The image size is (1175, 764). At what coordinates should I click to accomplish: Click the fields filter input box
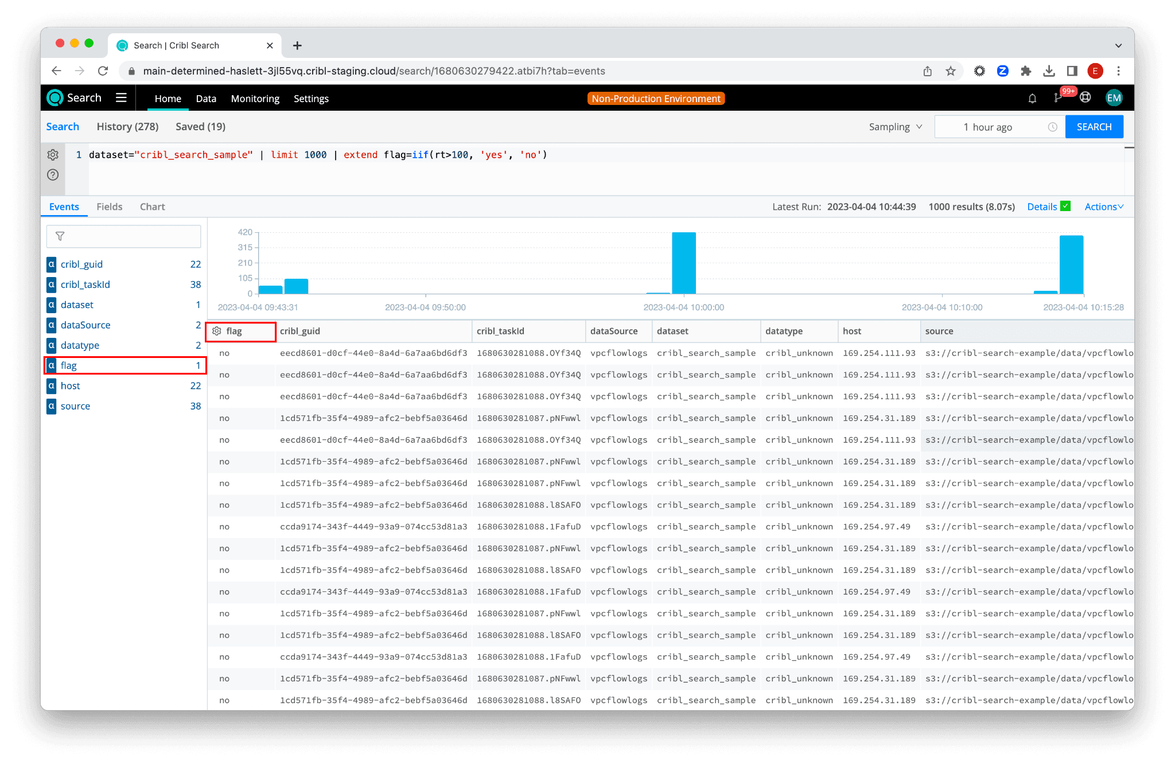(132, 236)
